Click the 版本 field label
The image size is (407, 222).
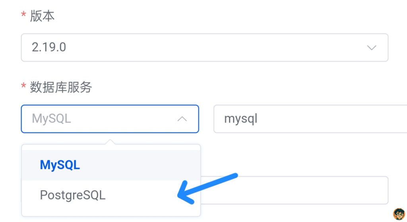[42, 16]
